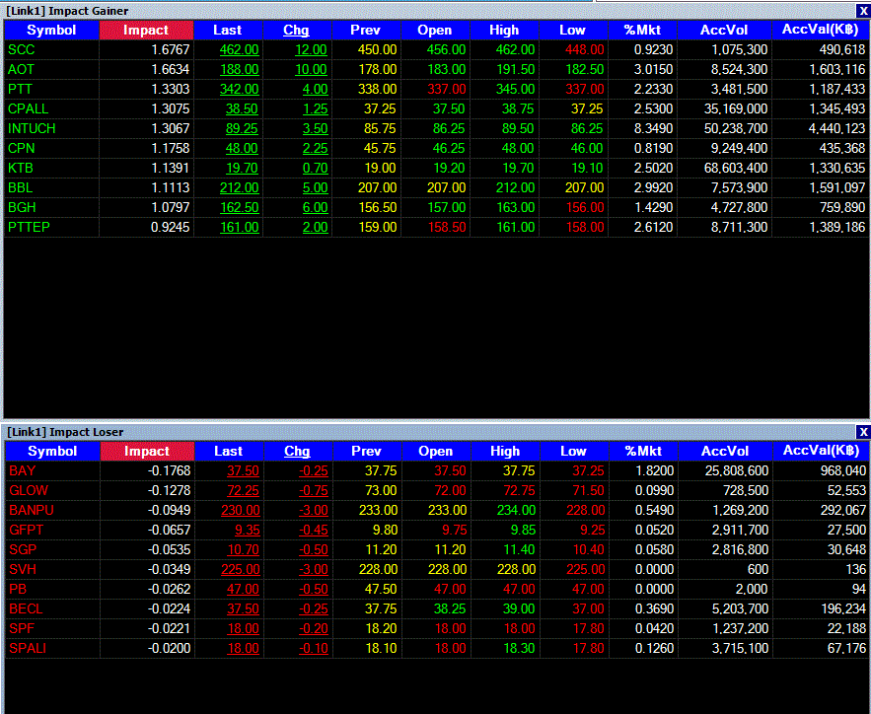Select the GFPT symbol
This screenshot has height=714, width=871.
coord(26,530)
